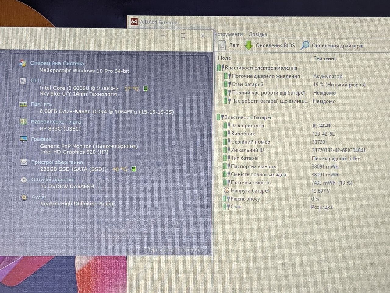Image resolution: width=390 pixels, height=293 pixels.
Task: Click Перевірити оновлення link
Action: pos(175,250)
